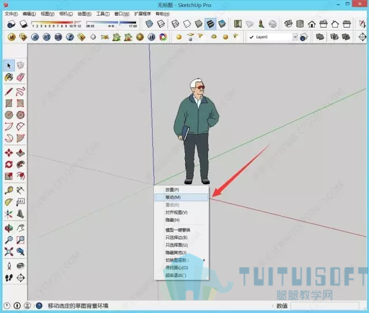Choose the Zoom magnifier tool
The image size is (369, 313).
point(9,240)
